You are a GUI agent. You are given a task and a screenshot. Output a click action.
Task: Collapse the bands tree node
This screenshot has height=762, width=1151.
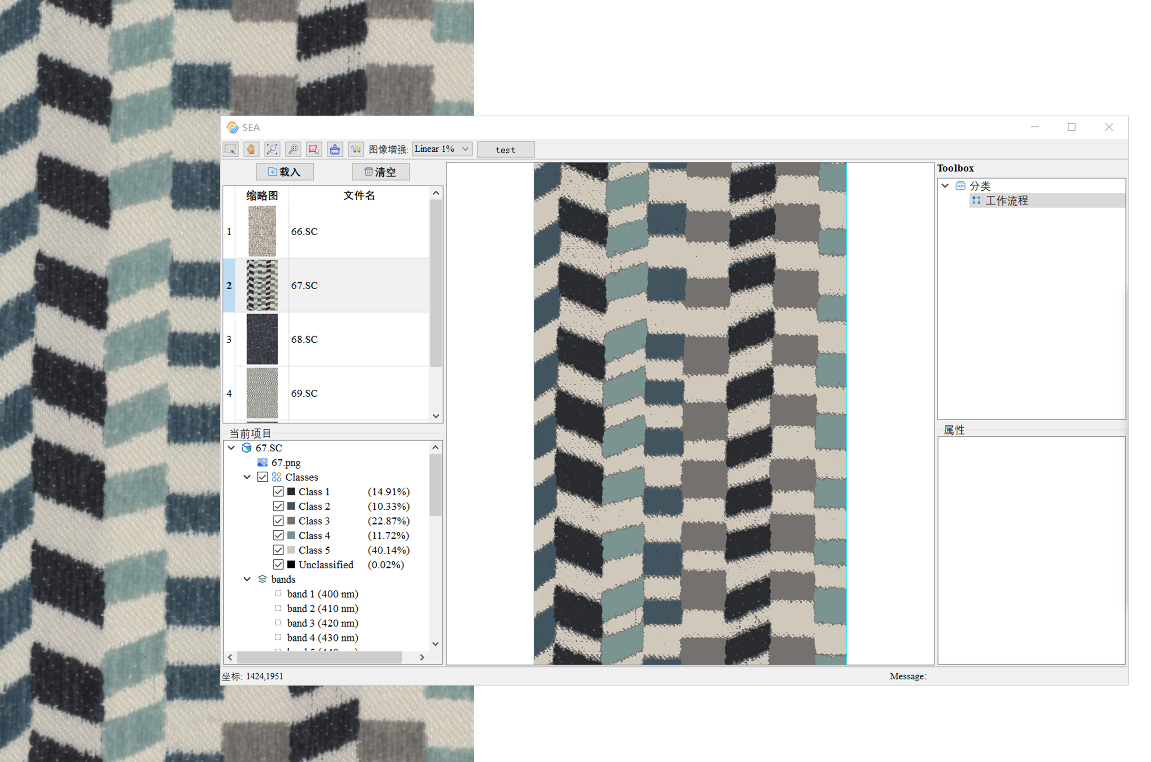(247, 579)
